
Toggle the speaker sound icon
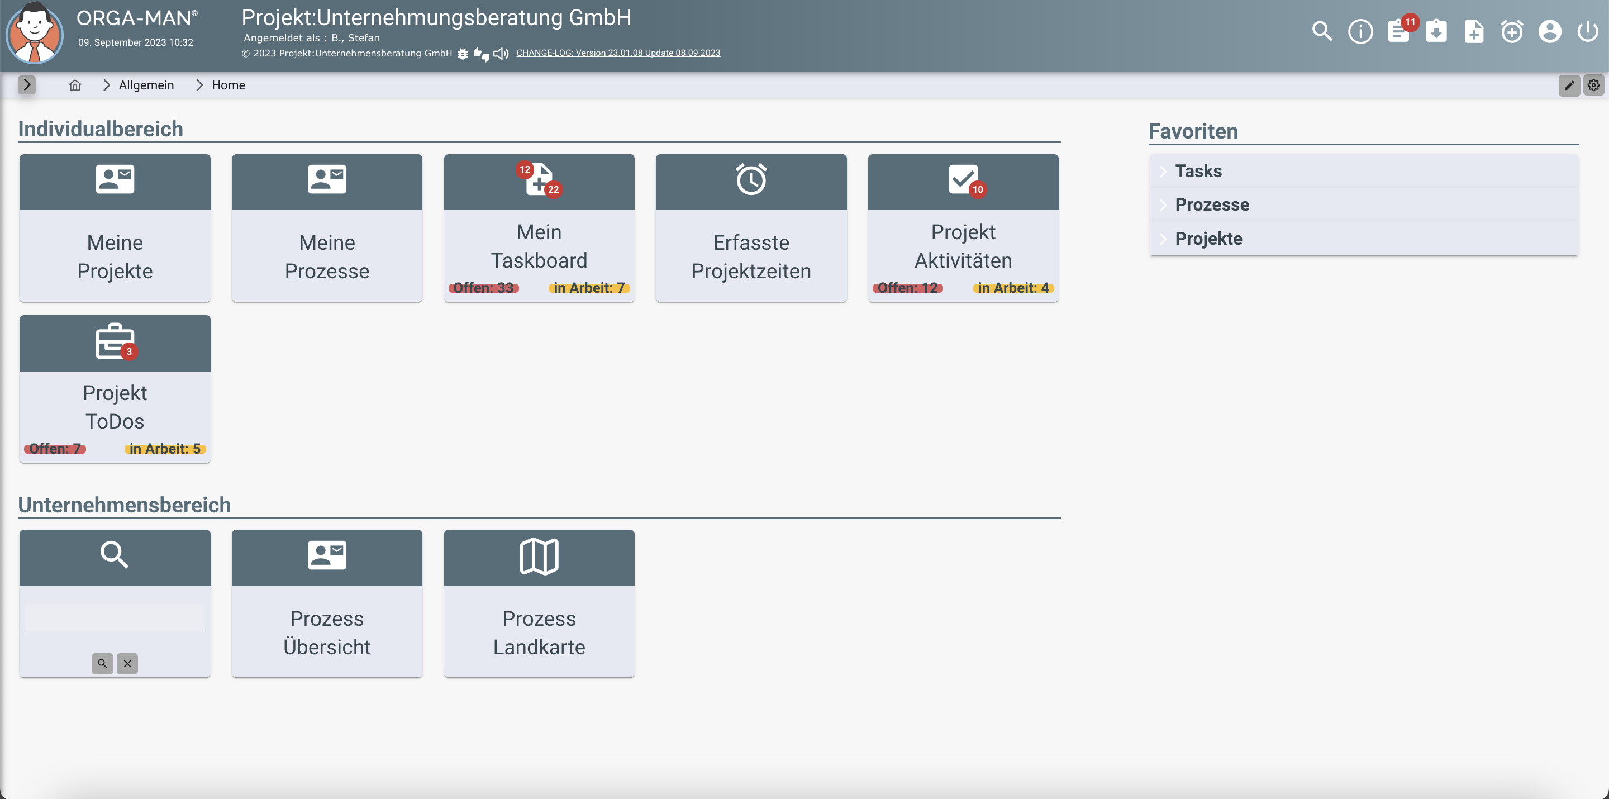(x=501, y=54)
